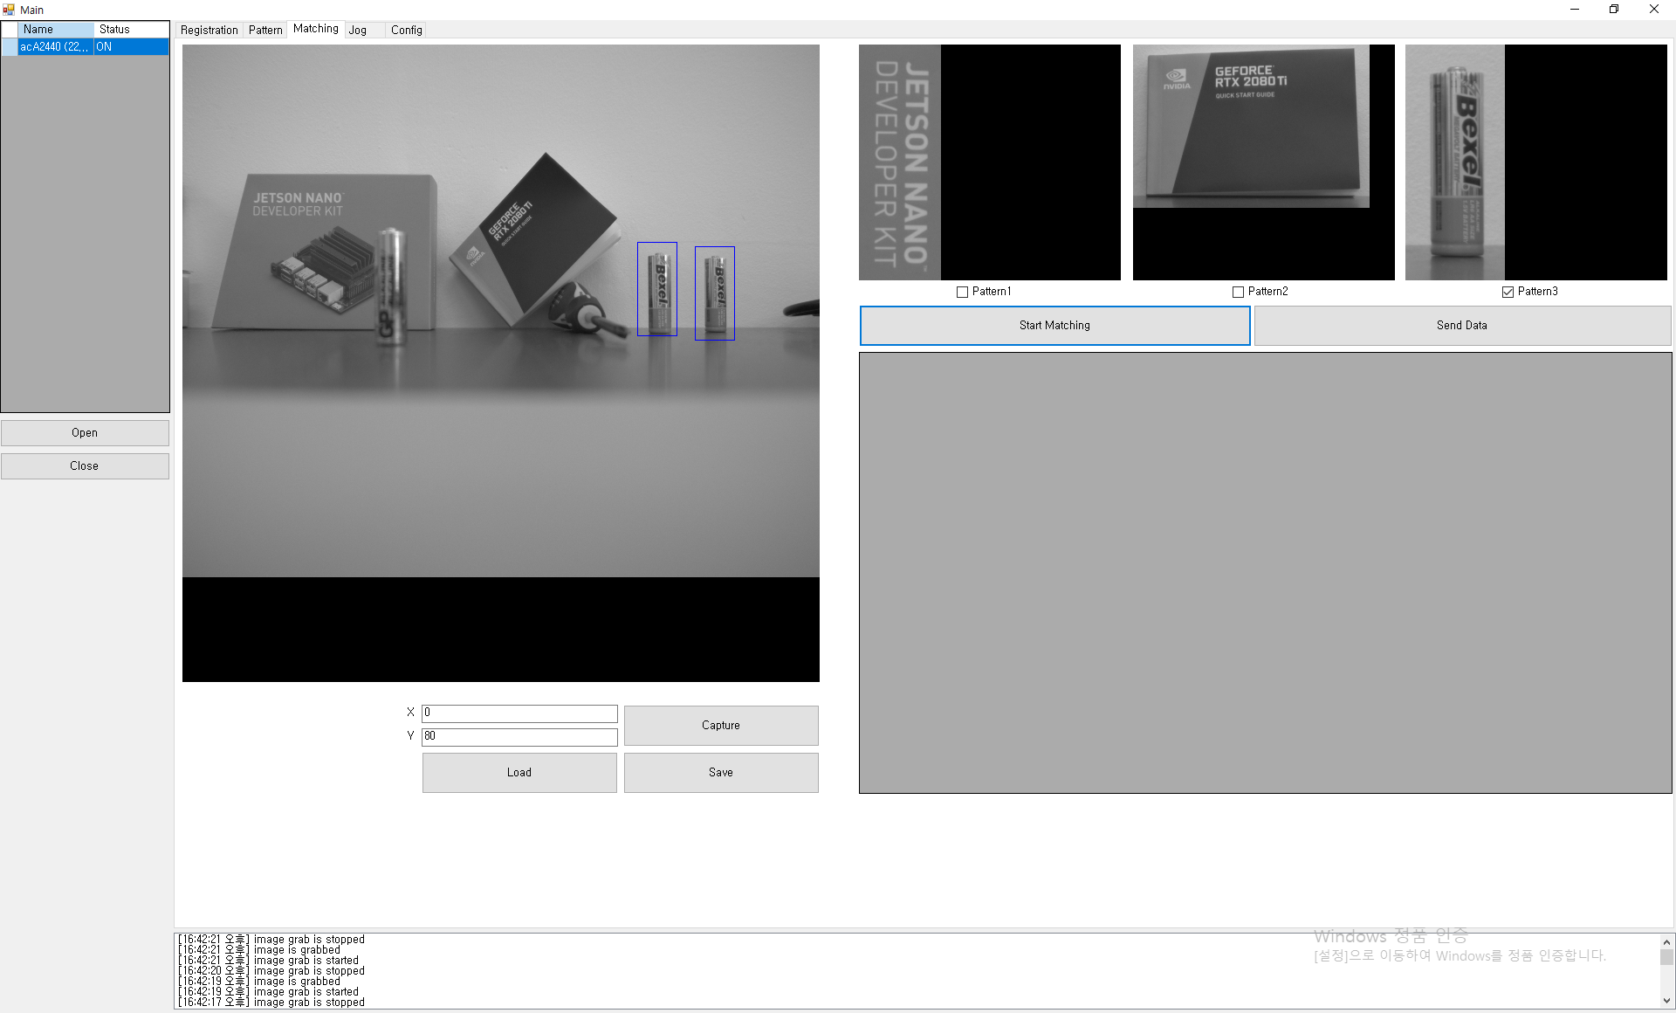1676x1013 pixels.
Task: Click the empty matching results panel
Action: coord(1266,573)
